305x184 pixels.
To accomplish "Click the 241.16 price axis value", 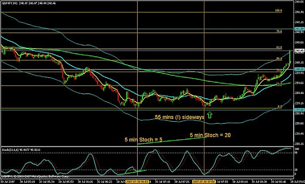I will (x=299, y=22).
